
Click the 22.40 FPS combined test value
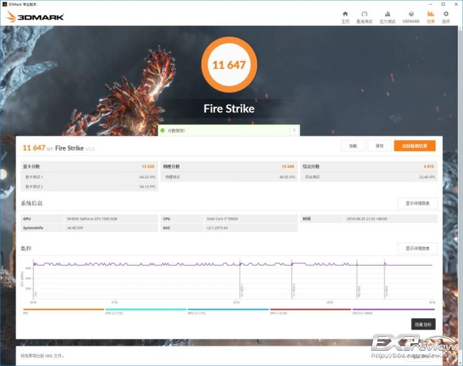pyautogui.click(x=427, y=177)
